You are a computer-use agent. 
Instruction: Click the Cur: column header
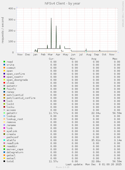(52, 59)
